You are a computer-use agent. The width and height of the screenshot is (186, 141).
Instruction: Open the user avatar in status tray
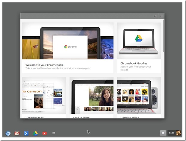tap(178, 133)
